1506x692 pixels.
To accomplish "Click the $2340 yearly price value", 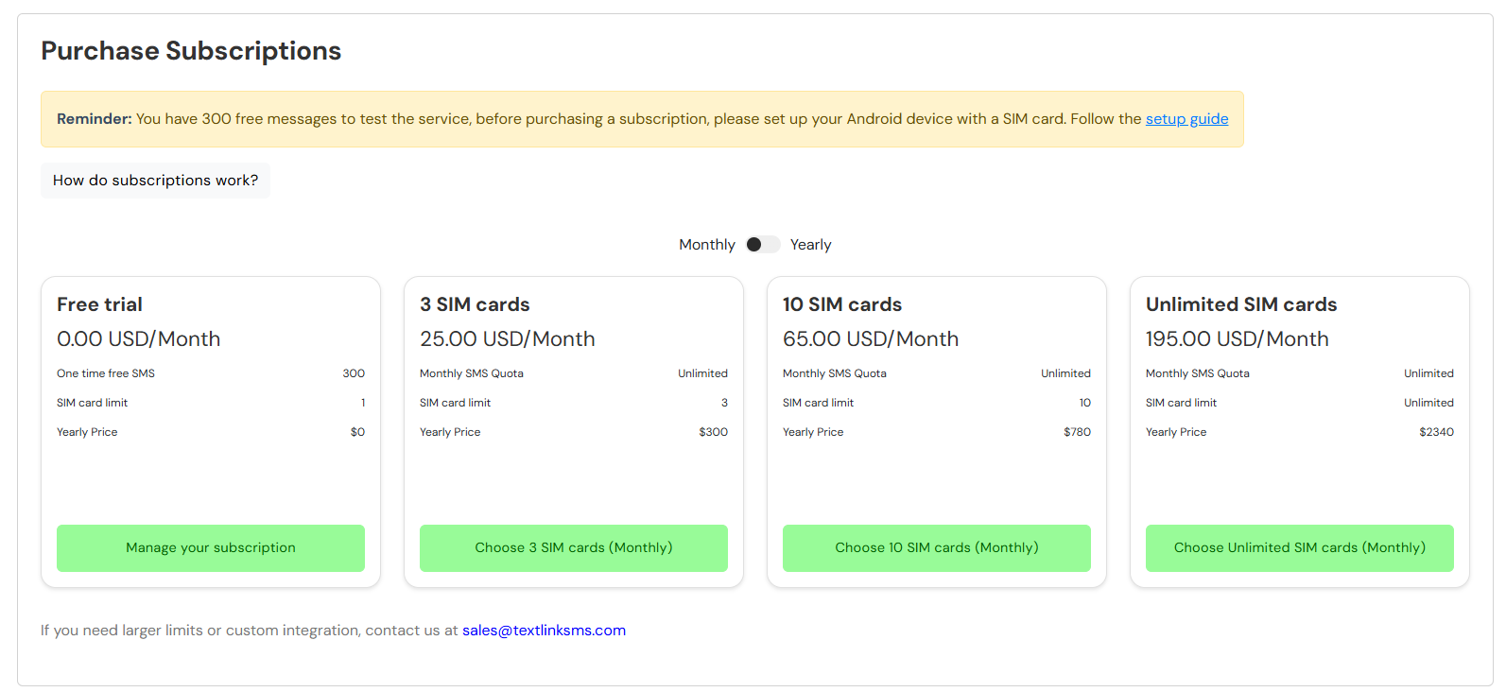I will coord(1435,432).
